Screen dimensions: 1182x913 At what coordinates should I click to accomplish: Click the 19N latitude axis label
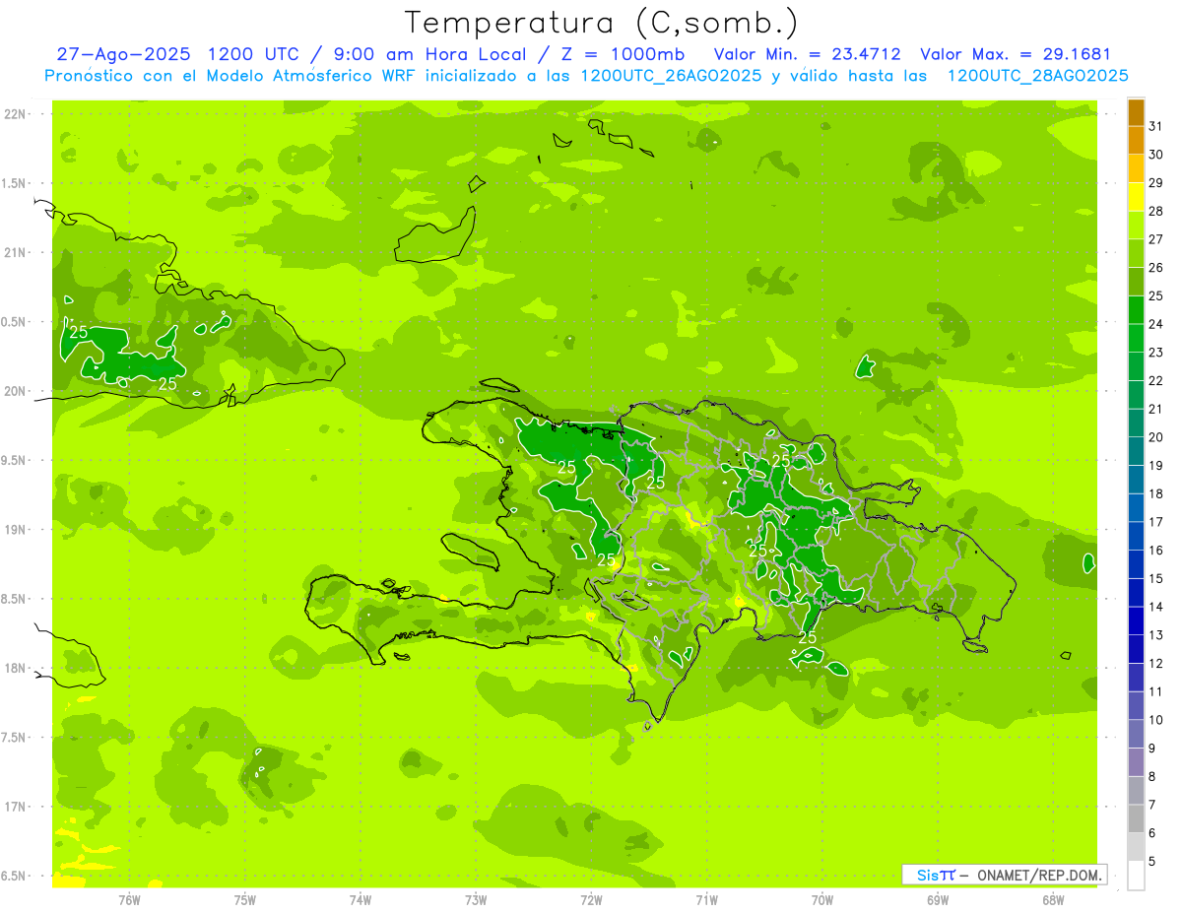coord(17,530)
